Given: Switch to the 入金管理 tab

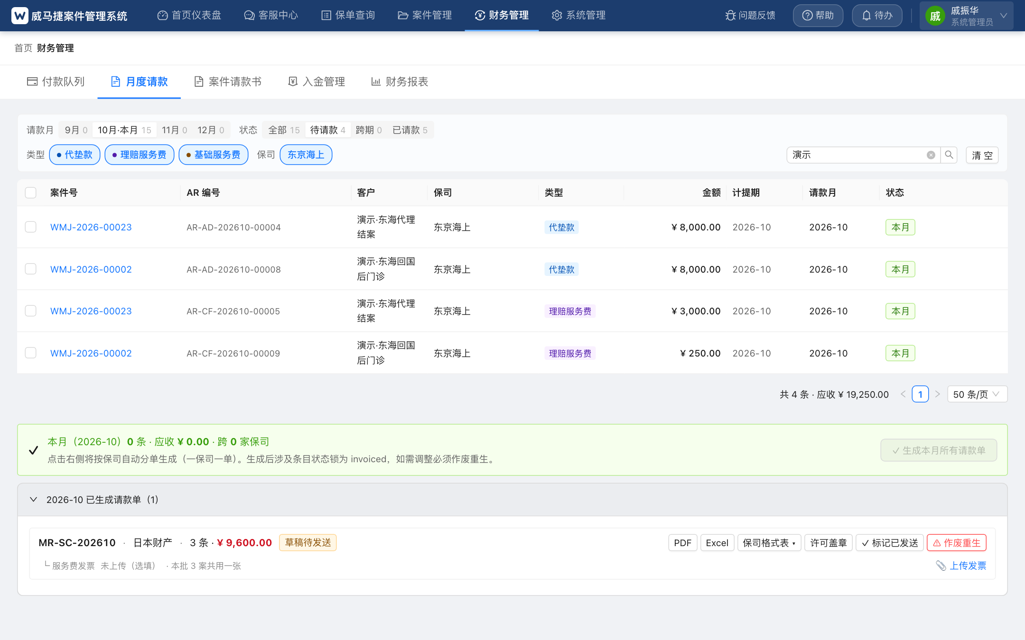Looking at the screenshot, I should pyautogui.click(x=317, y=82).
